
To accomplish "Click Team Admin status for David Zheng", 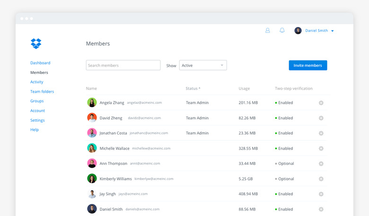I will pos(197,118).
